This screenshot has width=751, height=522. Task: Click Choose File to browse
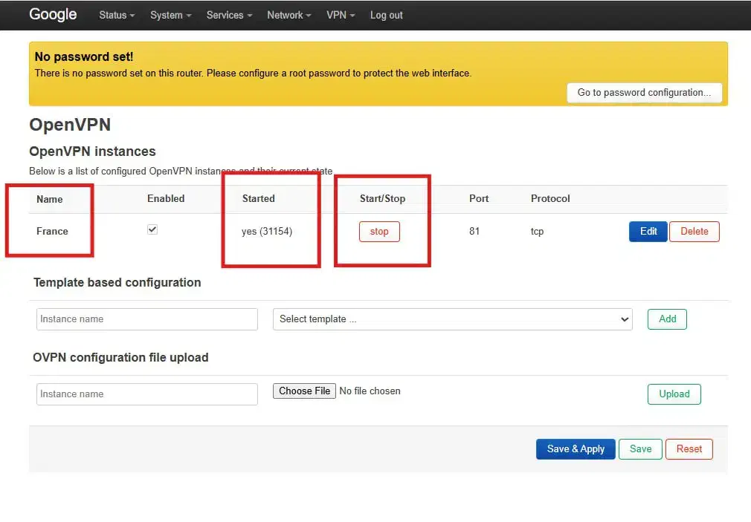(x=304, y=391)
